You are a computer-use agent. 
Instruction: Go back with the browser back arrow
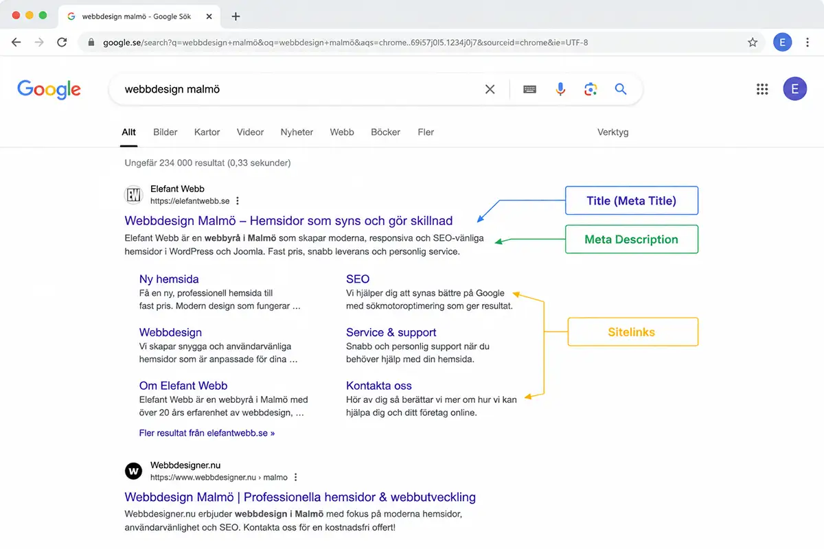click(x=16, y=43)
